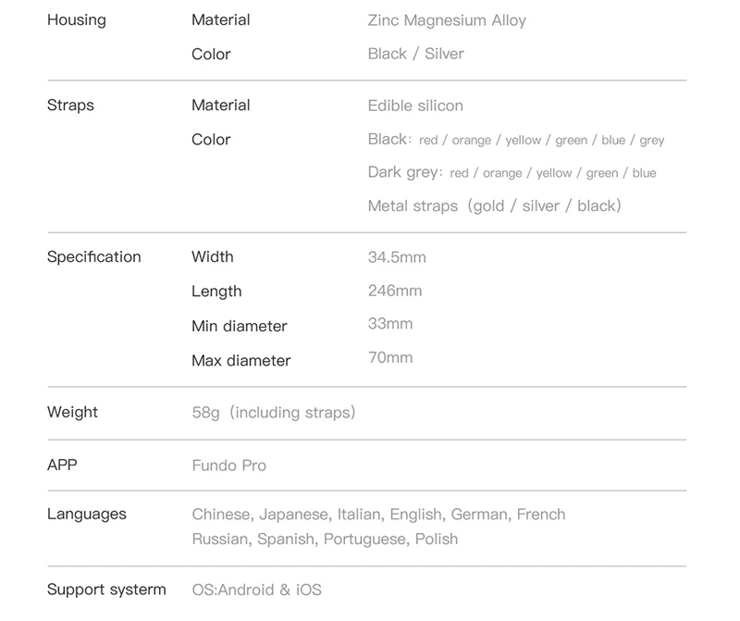Click the Fundo Pro app name
740x621 pixels.
coord(228,466)
